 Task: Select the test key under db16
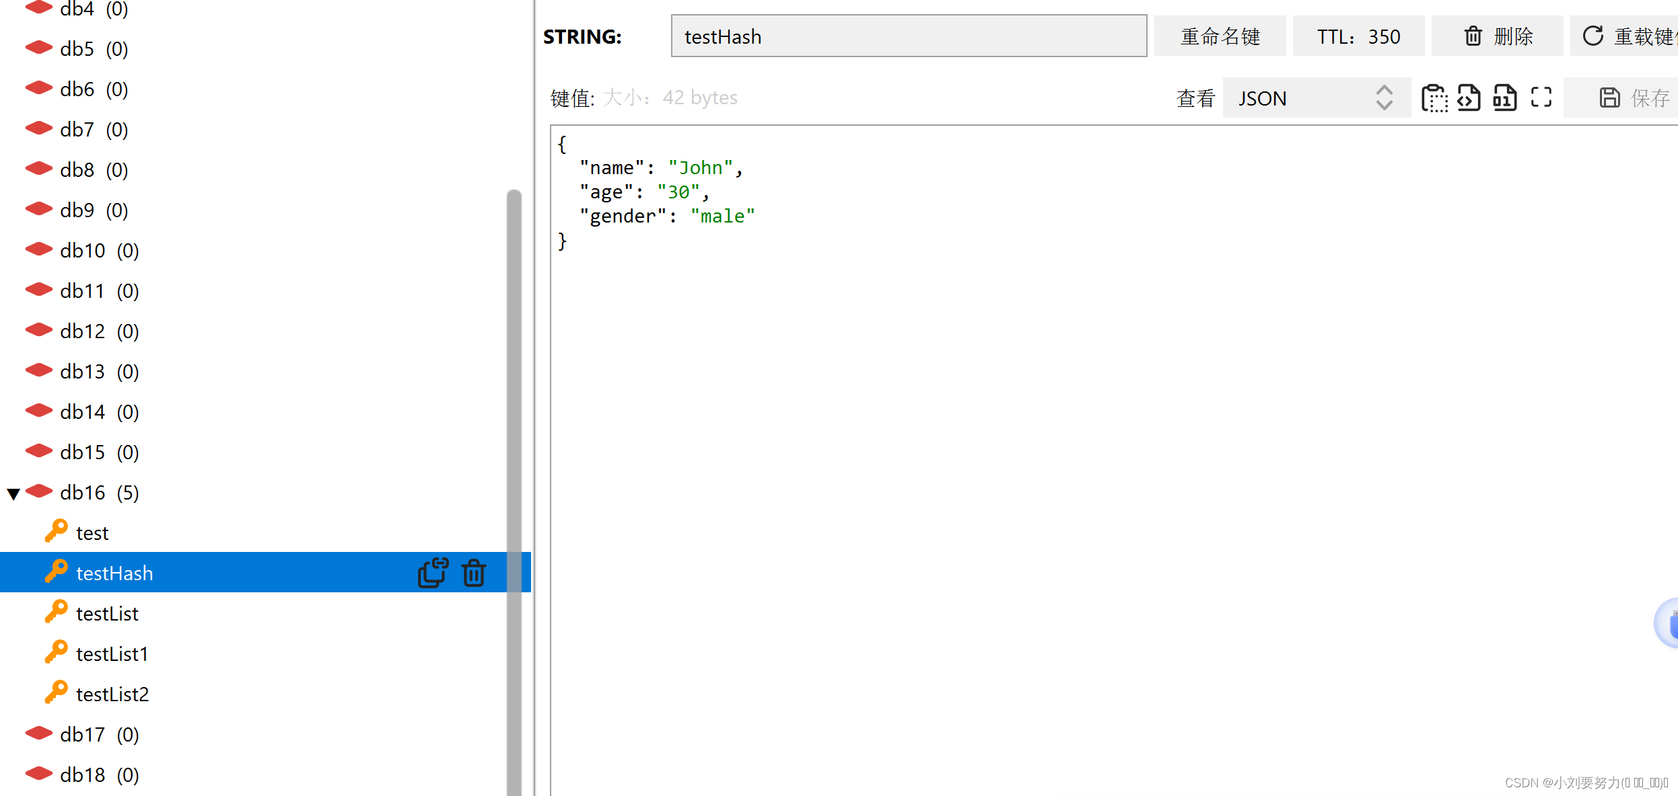click(x=92, y=533)
